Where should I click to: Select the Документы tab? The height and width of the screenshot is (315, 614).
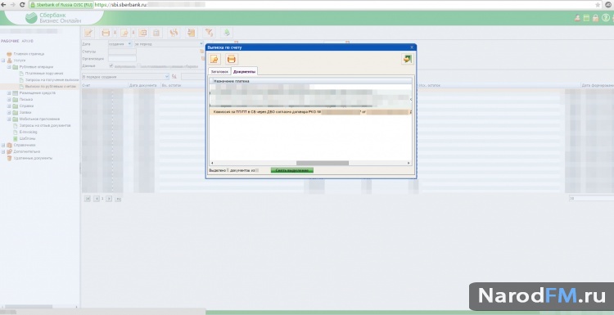pyautogui.click(x=244, y=72)
